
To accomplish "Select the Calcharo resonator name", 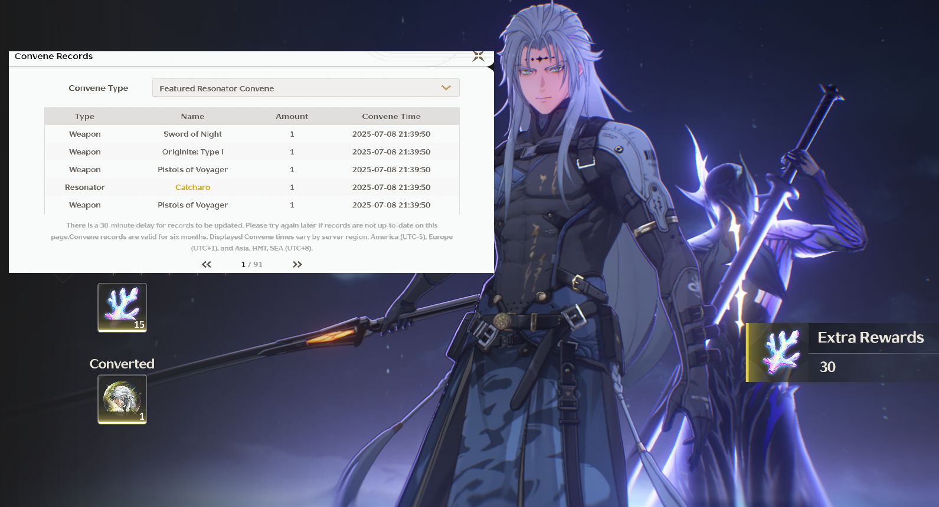I will (192, 187).
